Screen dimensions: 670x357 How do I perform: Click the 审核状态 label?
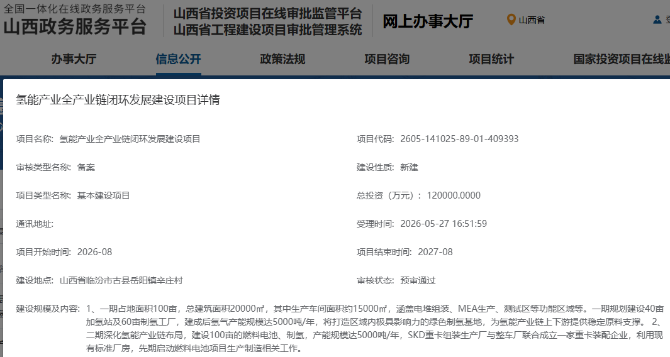tap(375, 280)
